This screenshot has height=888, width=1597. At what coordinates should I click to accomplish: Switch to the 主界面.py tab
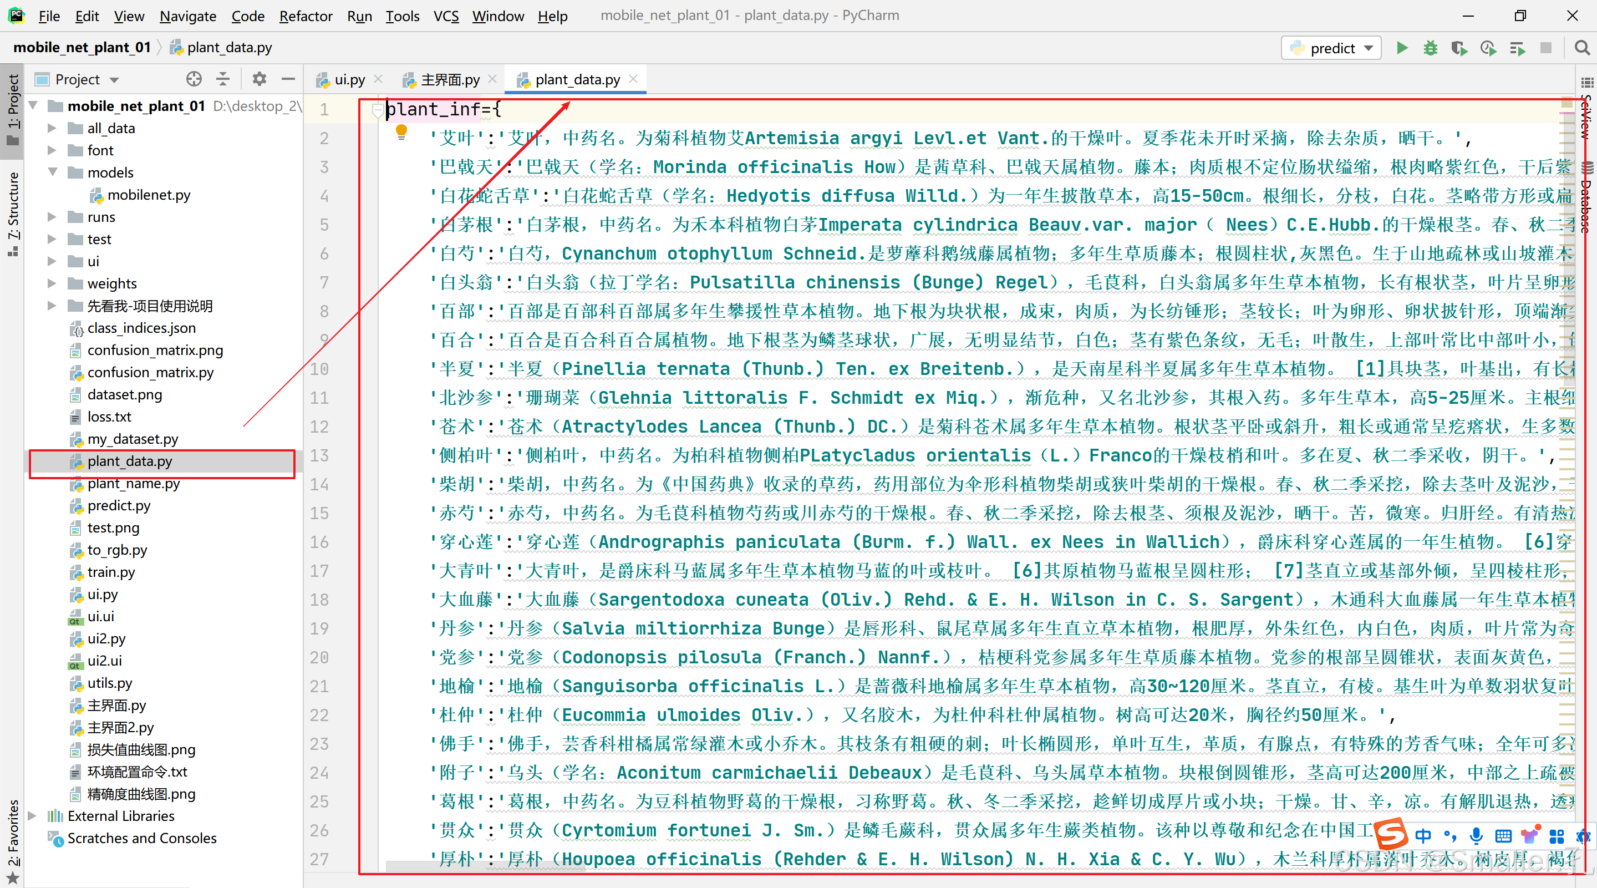click(450, 79)
